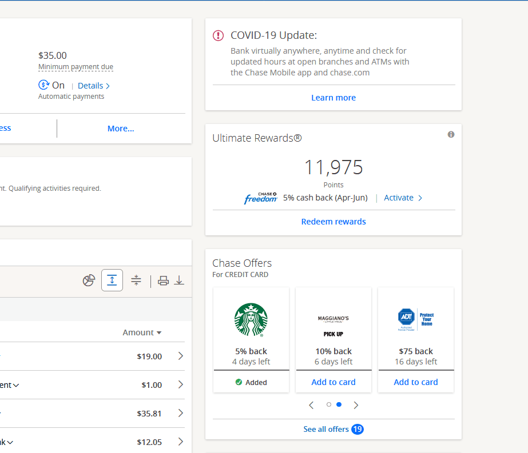Click the 11,975 points balance
Image resolution: width=528 pixels, height=453 pixels.
334,167
